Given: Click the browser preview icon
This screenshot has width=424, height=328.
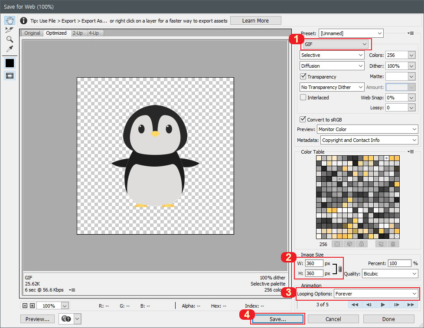Looking at the screenshot, I should coord(66,319).
